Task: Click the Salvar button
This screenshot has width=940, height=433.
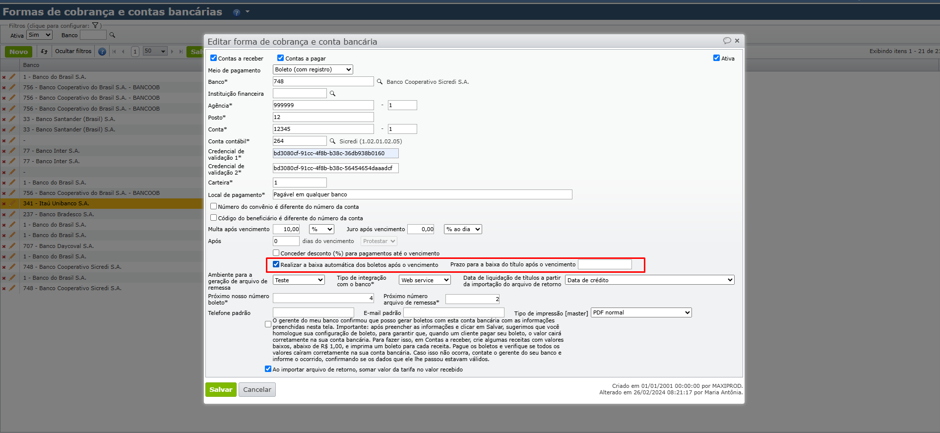Action: (x=221, y=390)
